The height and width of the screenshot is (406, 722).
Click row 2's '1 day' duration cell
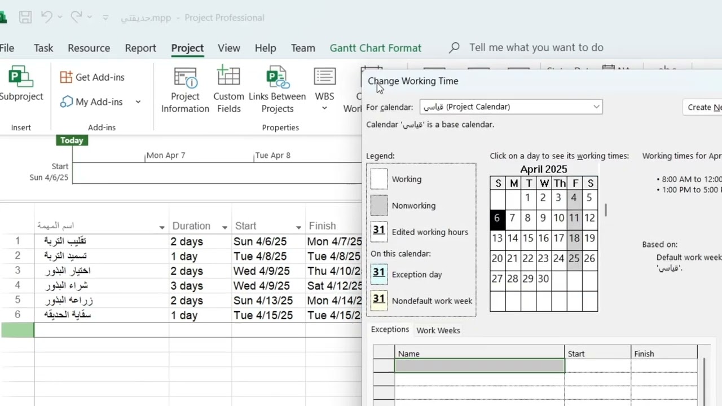[200, 256]
